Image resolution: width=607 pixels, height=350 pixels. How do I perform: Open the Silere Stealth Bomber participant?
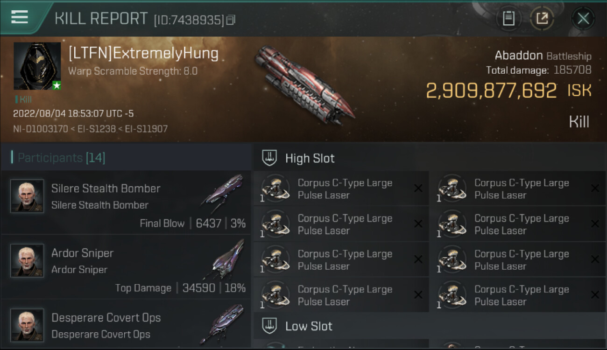[x=126, y=202]
